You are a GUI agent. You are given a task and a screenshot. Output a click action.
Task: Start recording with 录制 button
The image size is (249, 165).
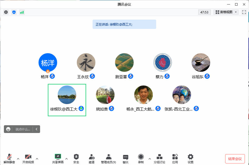point(141,158)
